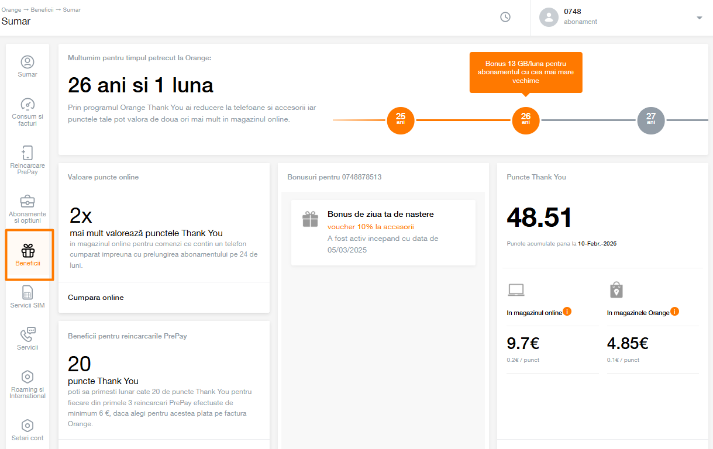Open Consum si facturi gauge icon

click(x=27, y=104)
